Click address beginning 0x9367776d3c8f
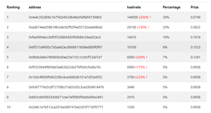The width and height of the screenshot is (211, 113). (x=66, y=87)
